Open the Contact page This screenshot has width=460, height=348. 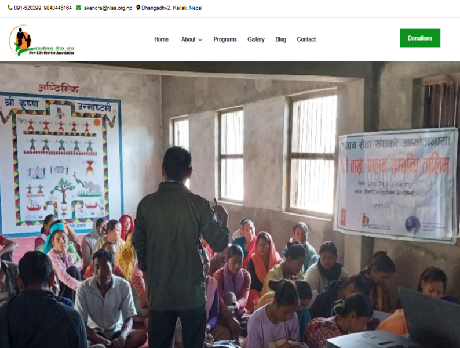coord(306,39)
